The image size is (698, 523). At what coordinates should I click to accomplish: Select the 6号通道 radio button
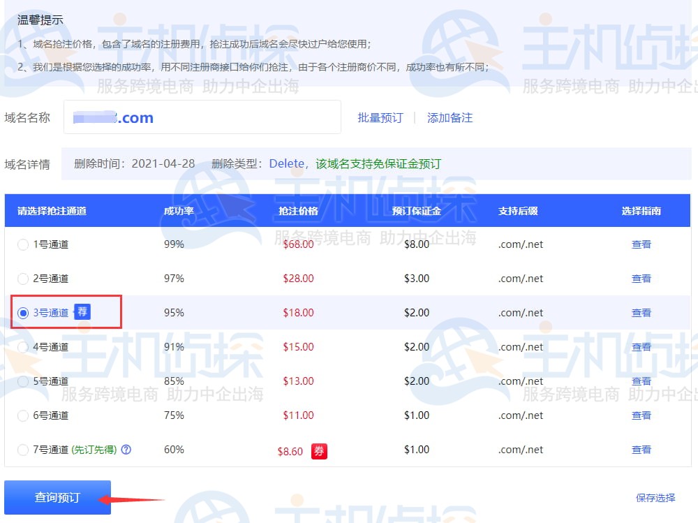click(23, 415)
